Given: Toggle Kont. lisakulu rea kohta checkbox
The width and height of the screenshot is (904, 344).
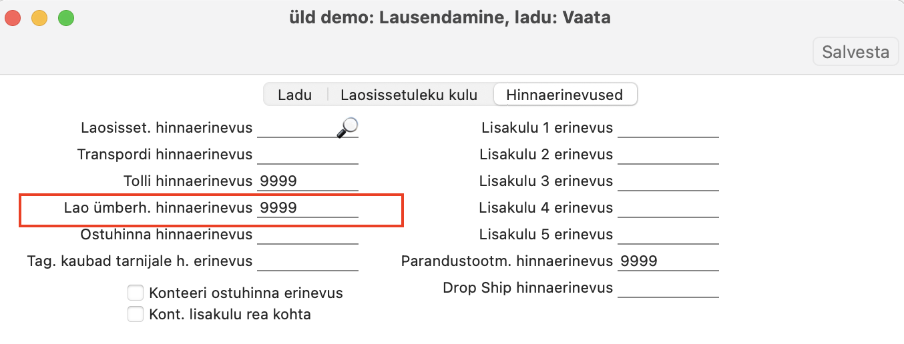Looking at the screenshot, I should (136, 314).
